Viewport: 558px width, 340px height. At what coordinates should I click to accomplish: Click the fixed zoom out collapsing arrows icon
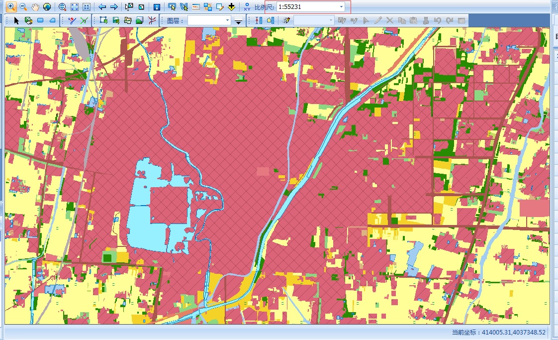[x=86, y=6]
